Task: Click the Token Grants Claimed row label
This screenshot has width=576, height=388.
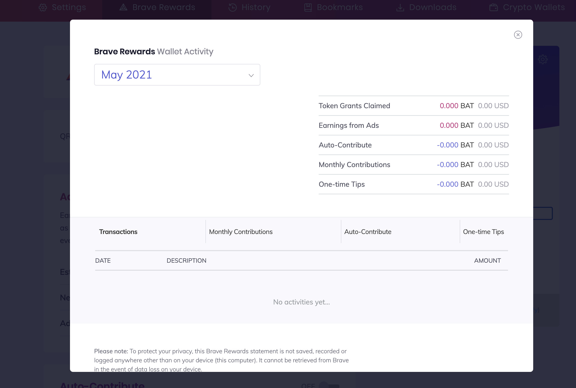Action: pyautogui.click(x=354, y=106)
